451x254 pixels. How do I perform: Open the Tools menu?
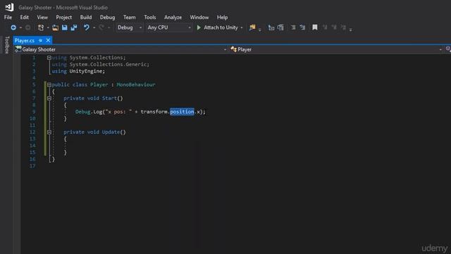150,17
